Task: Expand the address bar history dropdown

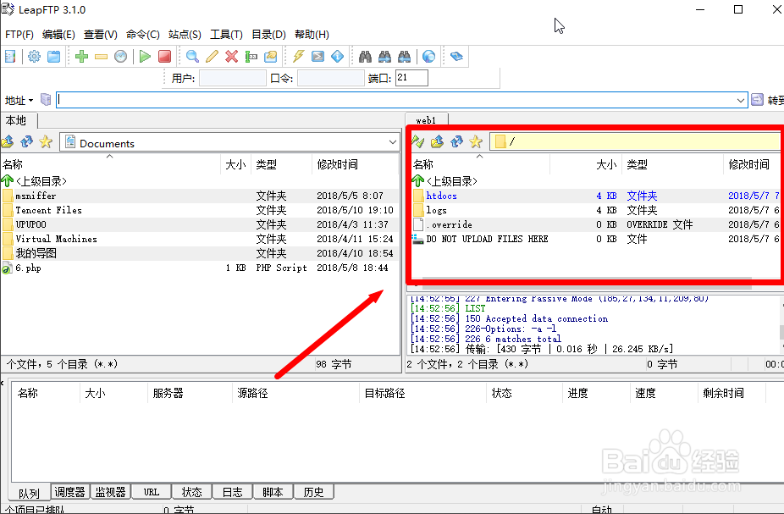Action: click(x=741, y=100)
